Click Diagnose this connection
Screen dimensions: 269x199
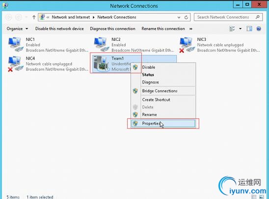[112, 29]
